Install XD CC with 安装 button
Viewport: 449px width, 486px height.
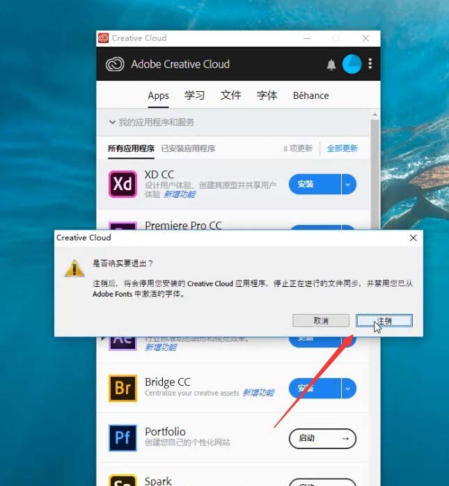pyautogui.click(x=315, y=185)
